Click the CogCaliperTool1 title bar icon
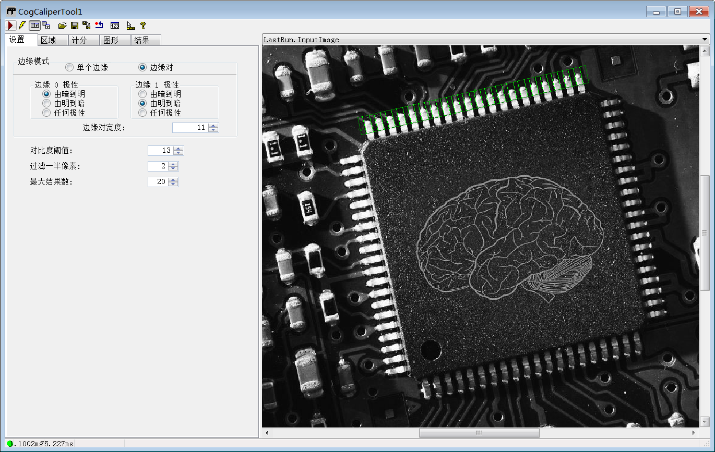This screenshot has height=452, width=715. (x=11, y=11)
